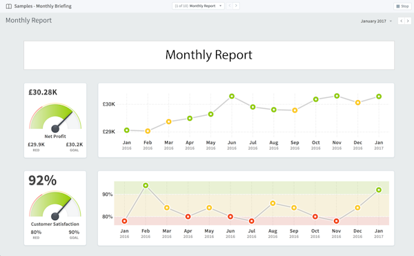
Task: Select Feb 2016 satisfaction point
Action: [146, 186]
